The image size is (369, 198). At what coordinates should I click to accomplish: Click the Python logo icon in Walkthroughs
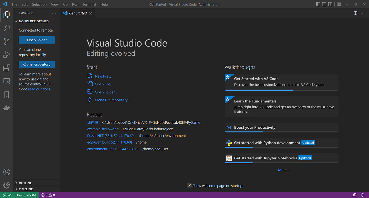click(x=229, y=143)
